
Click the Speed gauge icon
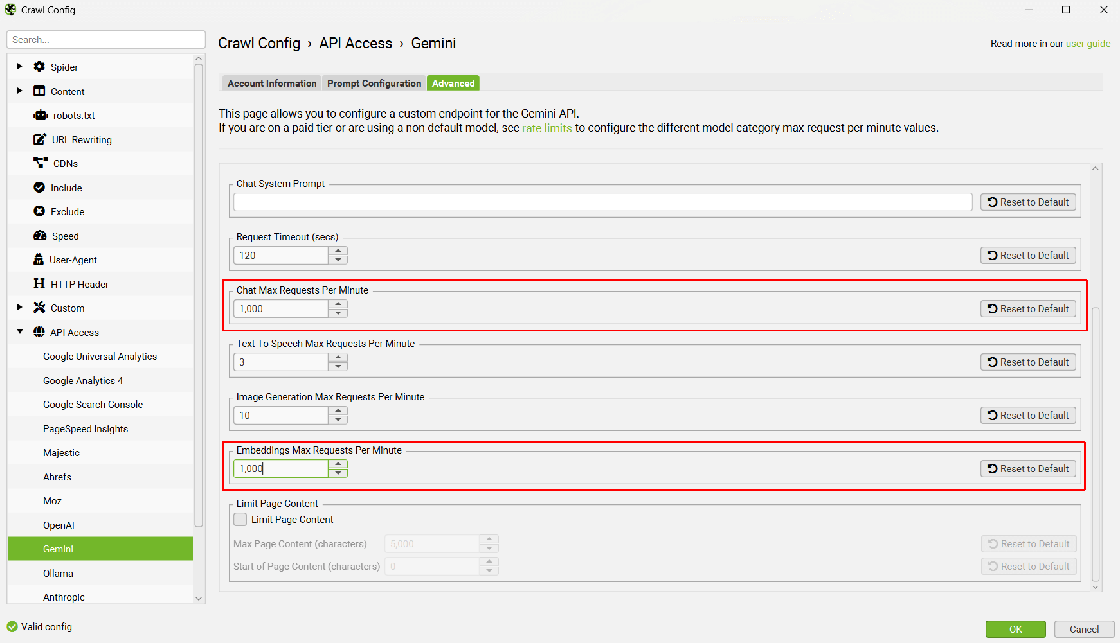(40, 236)
